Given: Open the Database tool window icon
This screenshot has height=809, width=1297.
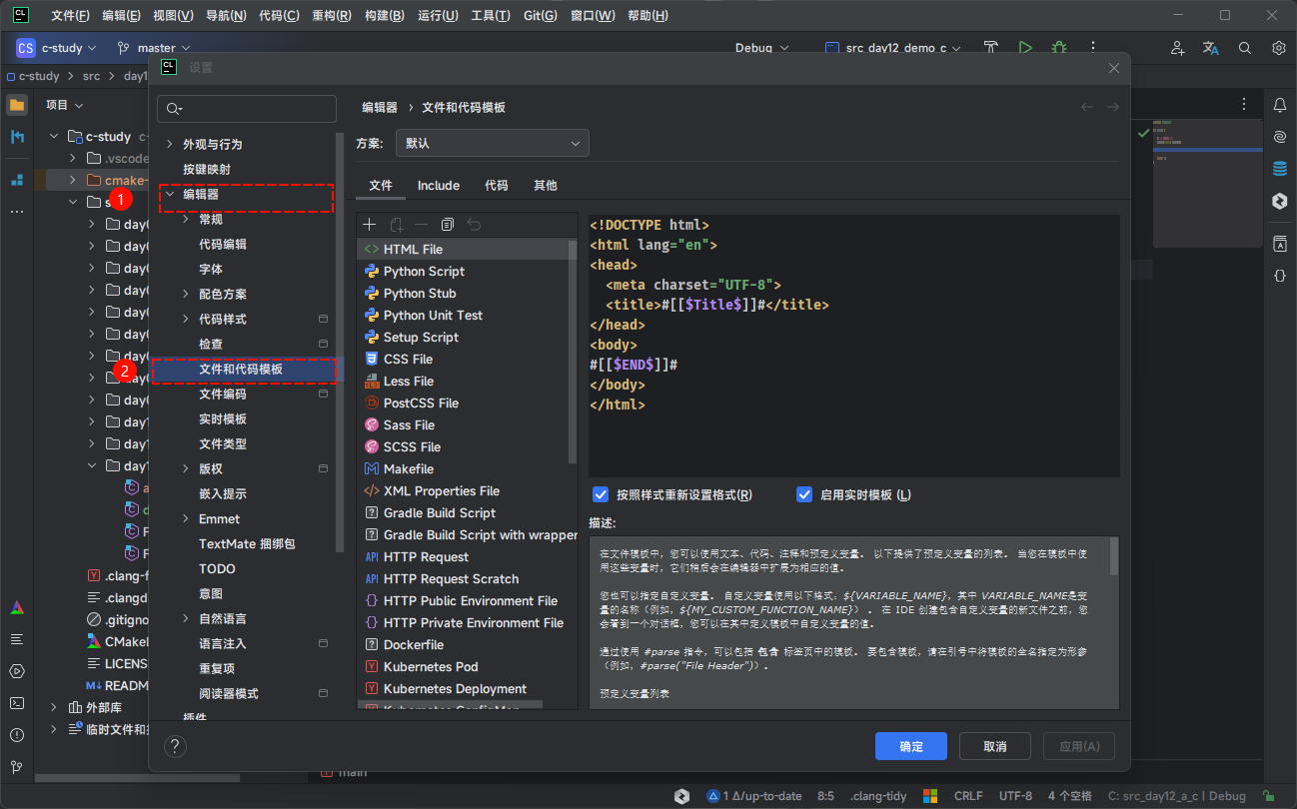Looking at the screenshot, I should (1279, 169).
